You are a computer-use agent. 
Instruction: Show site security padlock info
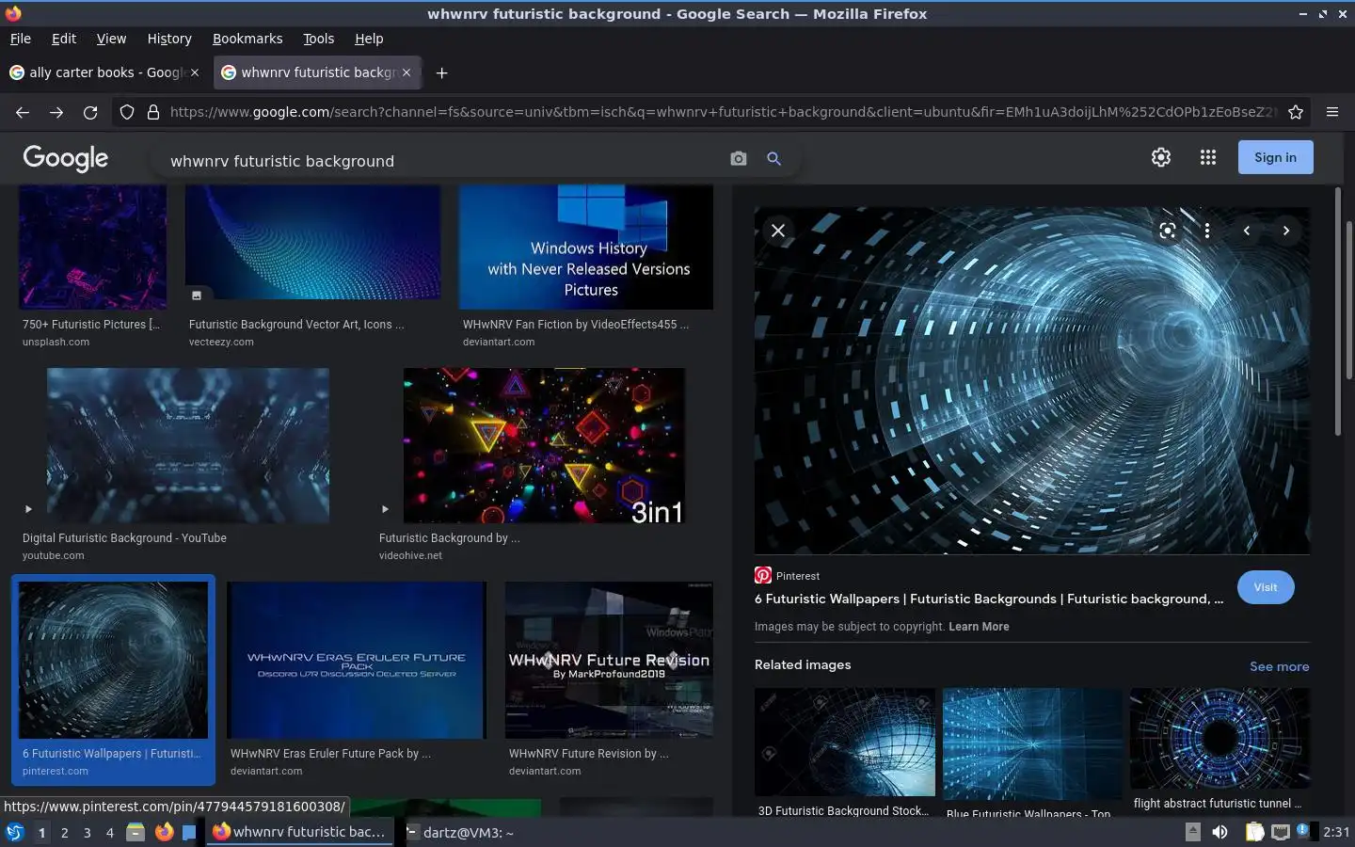152,112
